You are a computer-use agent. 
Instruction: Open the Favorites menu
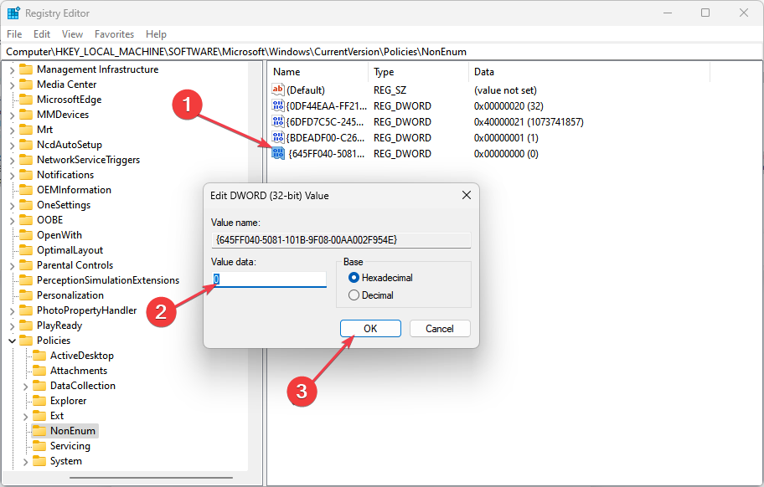[x=114, y=34]
